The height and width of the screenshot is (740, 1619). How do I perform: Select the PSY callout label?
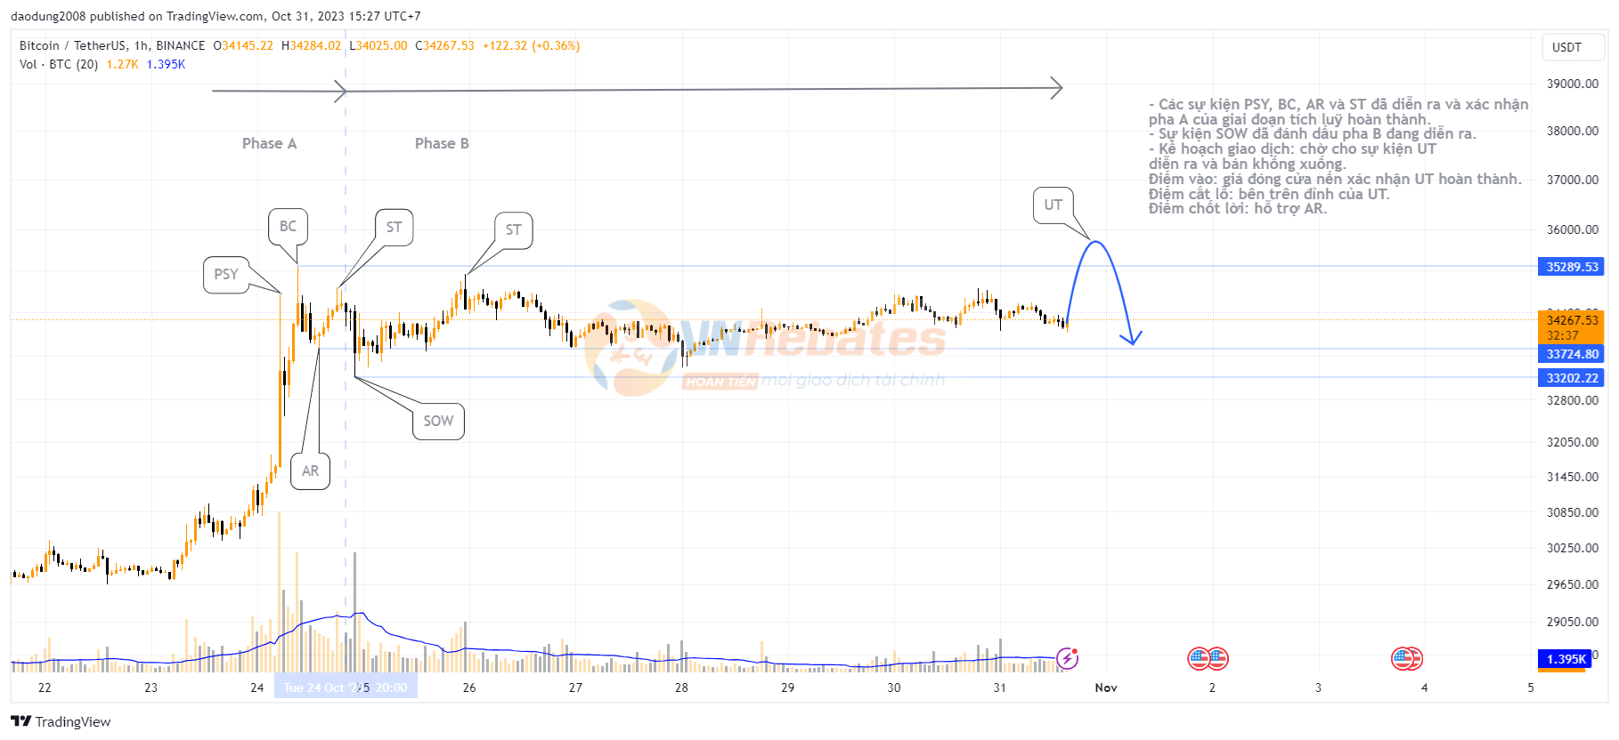[x=226, y=274]
